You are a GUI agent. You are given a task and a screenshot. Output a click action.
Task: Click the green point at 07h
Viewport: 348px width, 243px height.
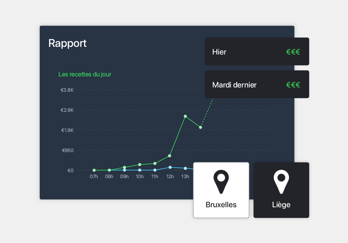(x=94, y=170)
